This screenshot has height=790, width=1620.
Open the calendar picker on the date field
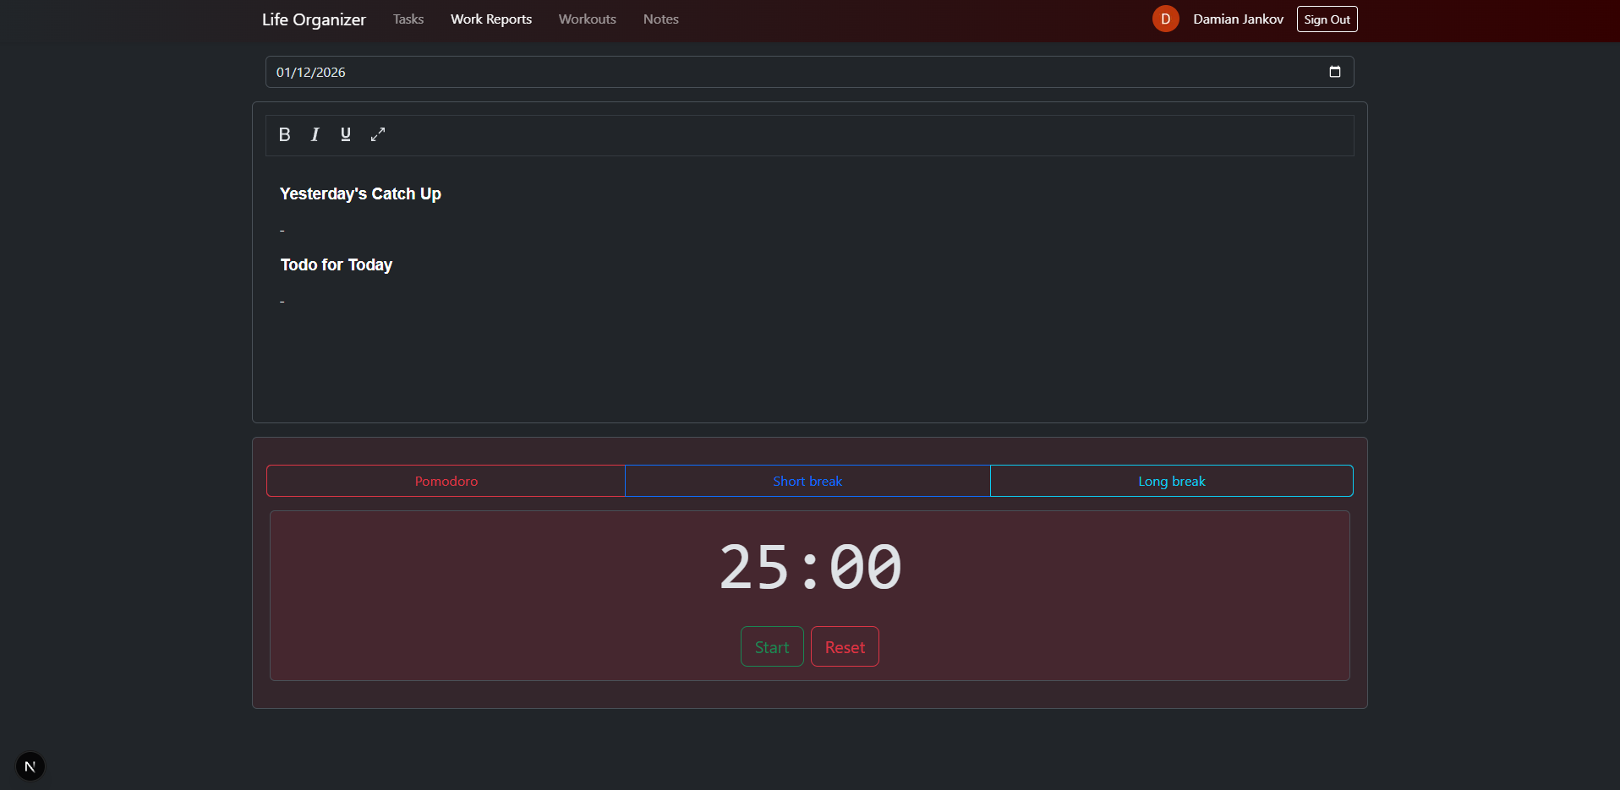(x=1336, y=72)
